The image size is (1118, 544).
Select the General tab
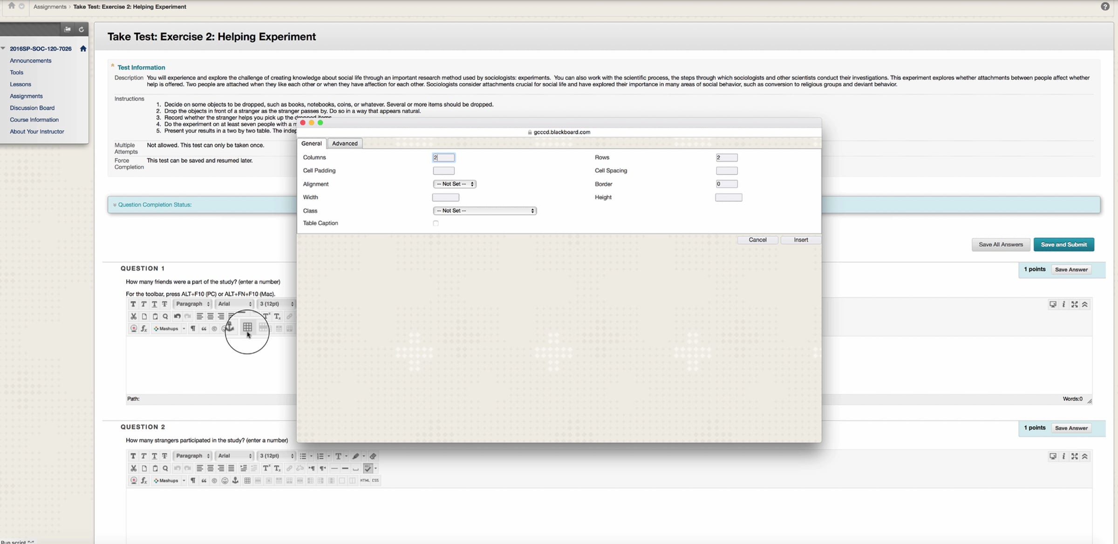[311, 143]
